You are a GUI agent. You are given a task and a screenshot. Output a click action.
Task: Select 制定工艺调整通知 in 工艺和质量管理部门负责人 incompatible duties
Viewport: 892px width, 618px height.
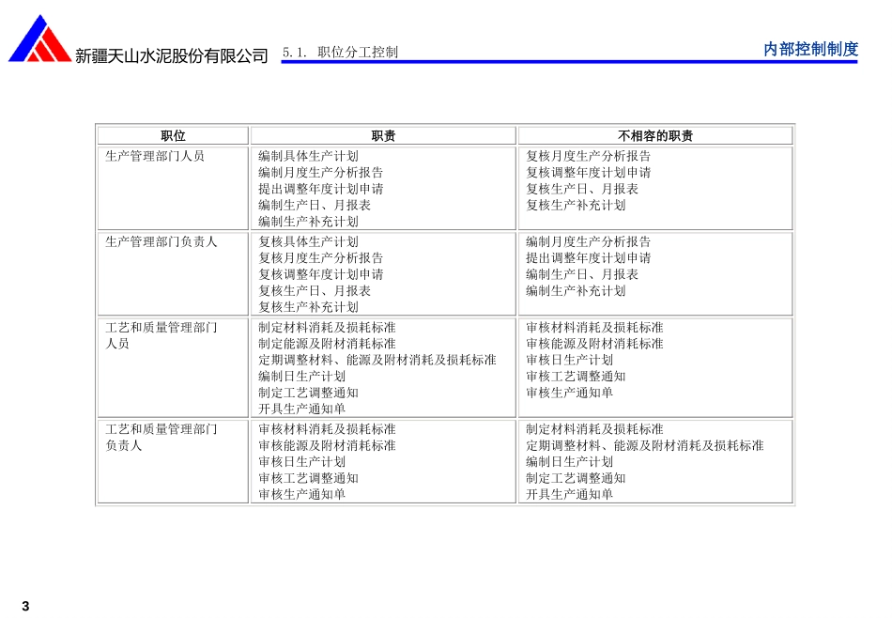576,478
